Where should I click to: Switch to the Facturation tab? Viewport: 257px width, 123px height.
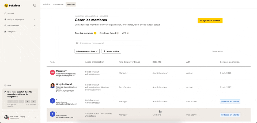point(58,4)
